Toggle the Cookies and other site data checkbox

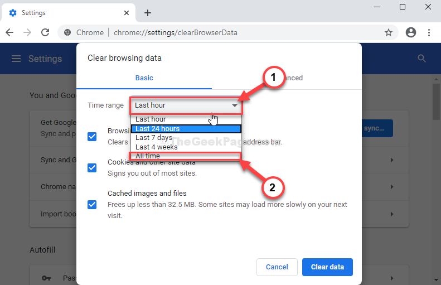pos(92,167)
